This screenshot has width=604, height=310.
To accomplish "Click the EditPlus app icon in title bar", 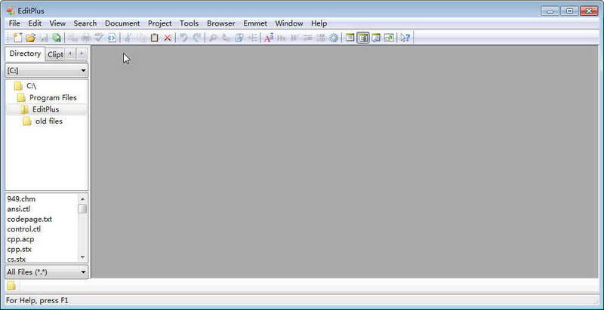I will coord(11,11).
